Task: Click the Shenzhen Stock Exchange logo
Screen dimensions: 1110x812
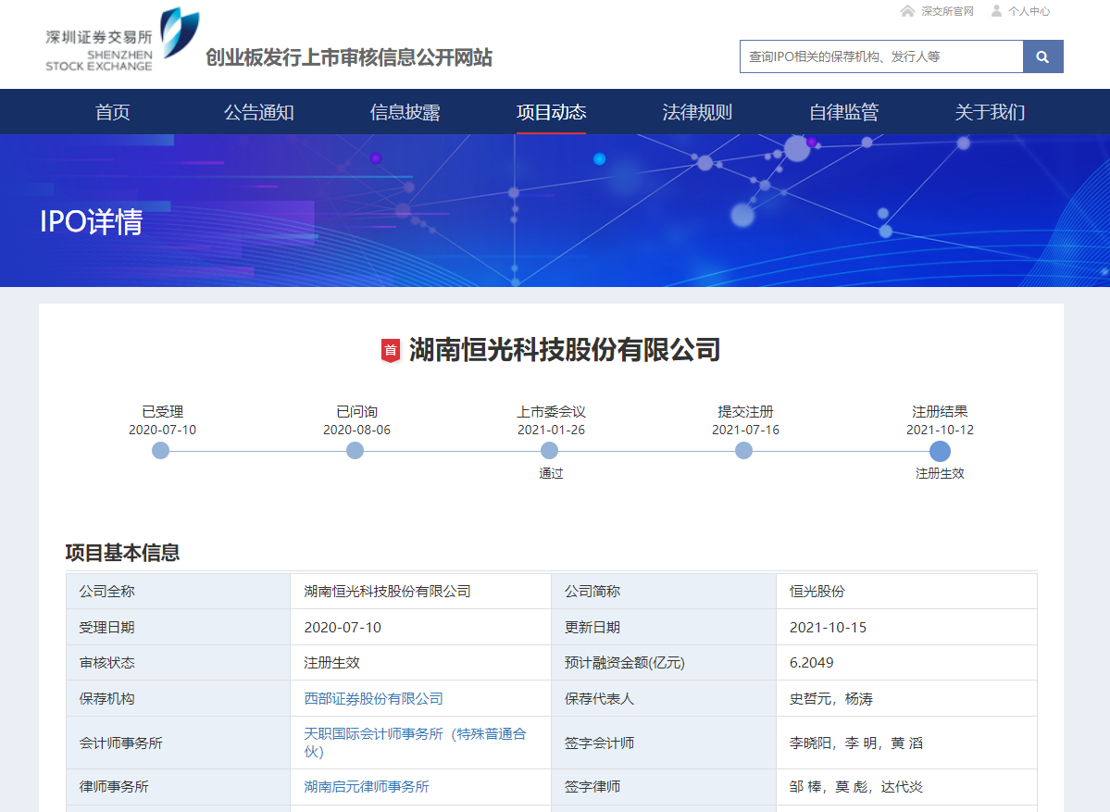Action: 122,41
